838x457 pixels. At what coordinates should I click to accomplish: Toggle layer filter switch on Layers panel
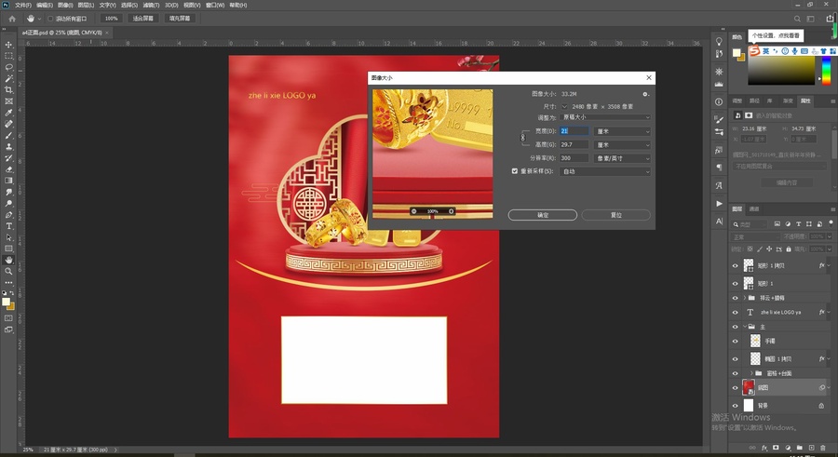831,223
